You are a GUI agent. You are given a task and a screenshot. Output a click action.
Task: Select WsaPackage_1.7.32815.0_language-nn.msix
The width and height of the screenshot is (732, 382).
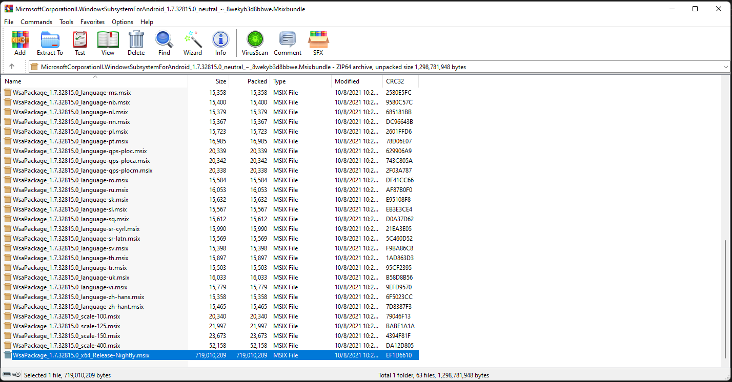point(71,122)
